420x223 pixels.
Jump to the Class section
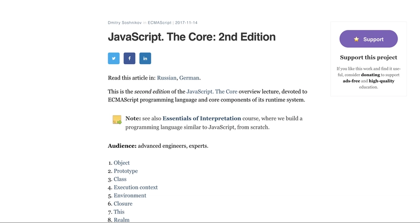tap(120, 179)
